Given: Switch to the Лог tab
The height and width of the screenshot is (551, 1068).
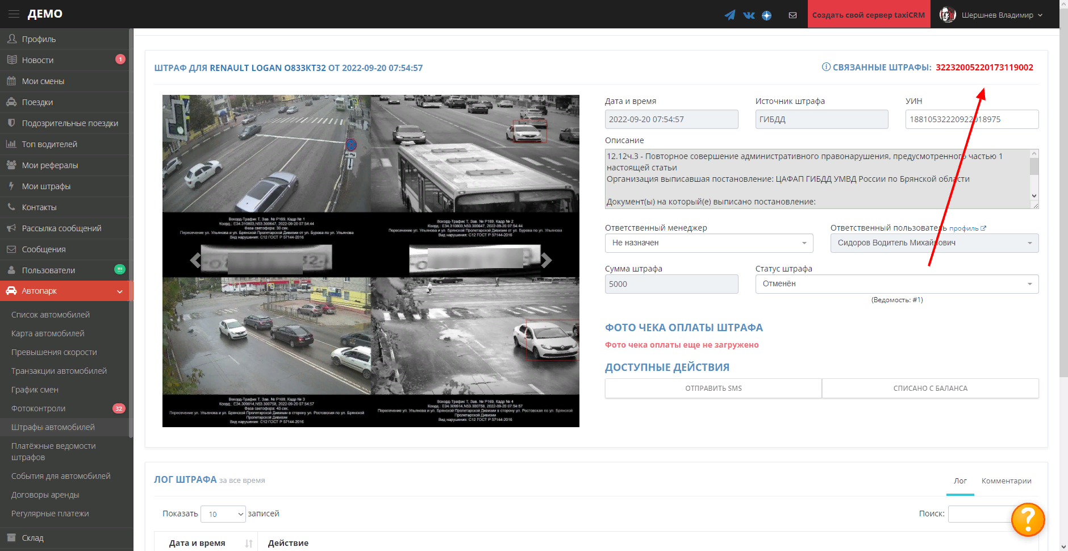Looking at the screenshot, I should [x=960, y=481].
